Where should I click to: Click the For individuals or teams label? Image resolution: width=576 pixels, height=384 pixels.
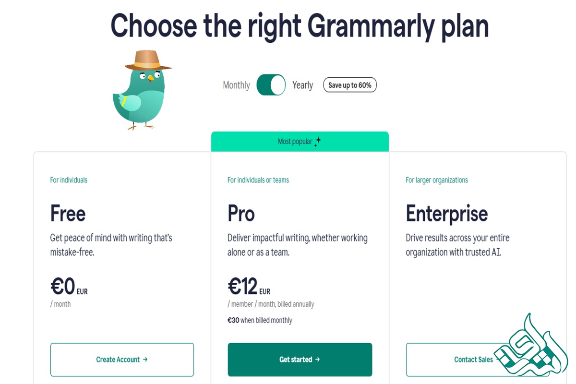click(x=258, y=180)
